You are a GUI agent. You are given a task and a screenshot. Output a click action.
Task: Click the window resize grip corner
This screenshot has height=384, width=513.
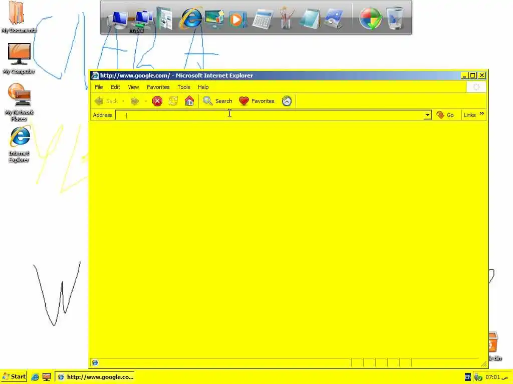tap(483, 364)
